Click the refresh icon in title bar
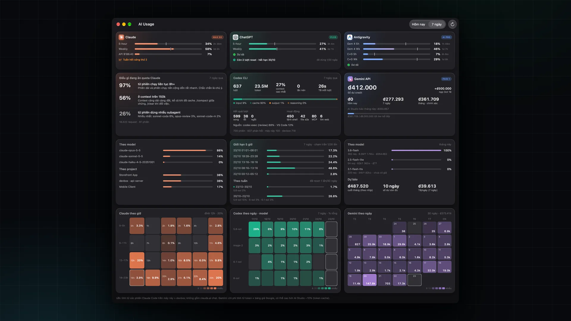Viewport: 571px width, 321px height. [x=452, y=24]
